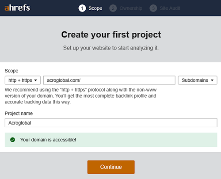Select the step 1 circle icon
Viewport: 221px width, 179px height.
[x=82, y=8]
